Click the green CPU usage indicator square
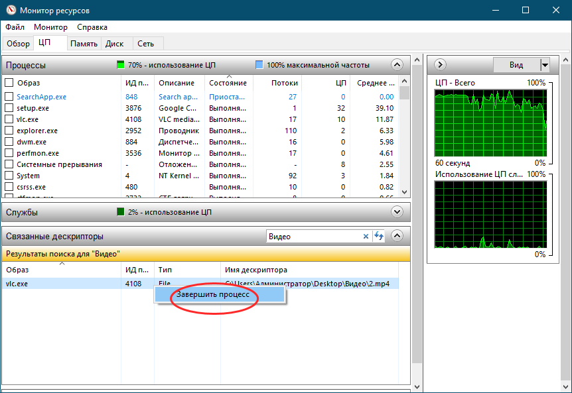The width and height of the screenshot is (572, 393). point(120,65)
